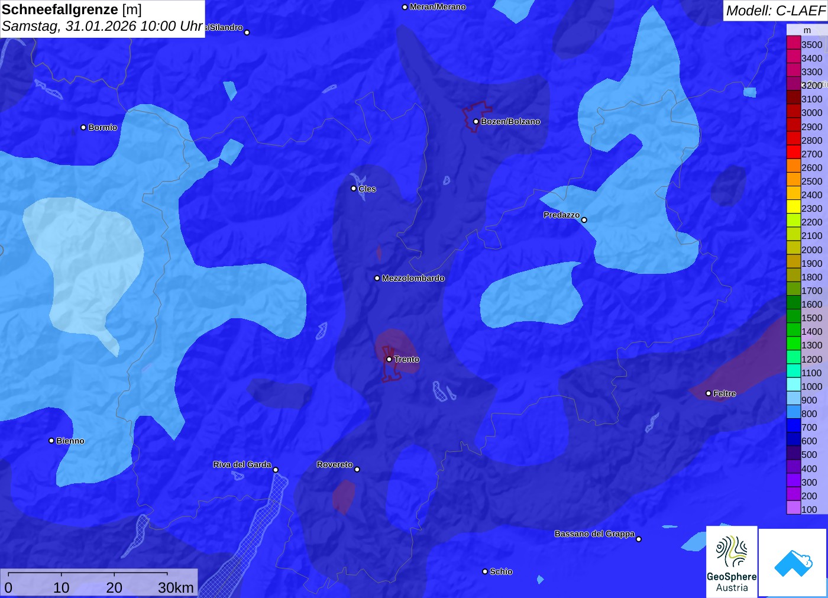Click the 3000 legend value
Viewport: 828px width, 598px height.
811,112
